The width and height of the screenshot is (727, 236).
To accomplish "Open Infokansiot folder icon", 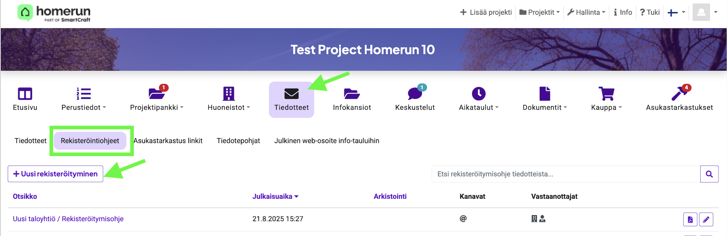I will pyautogui.click(x=351, y=94).
